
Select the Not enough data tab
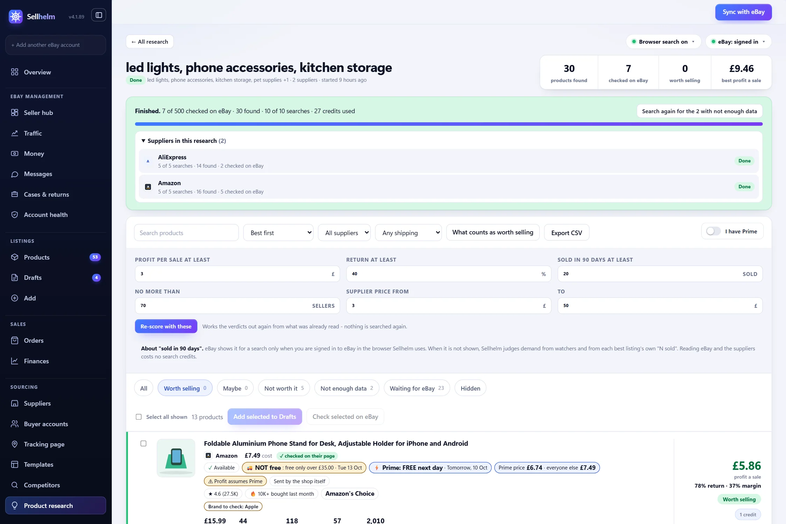tap(347, 388)
